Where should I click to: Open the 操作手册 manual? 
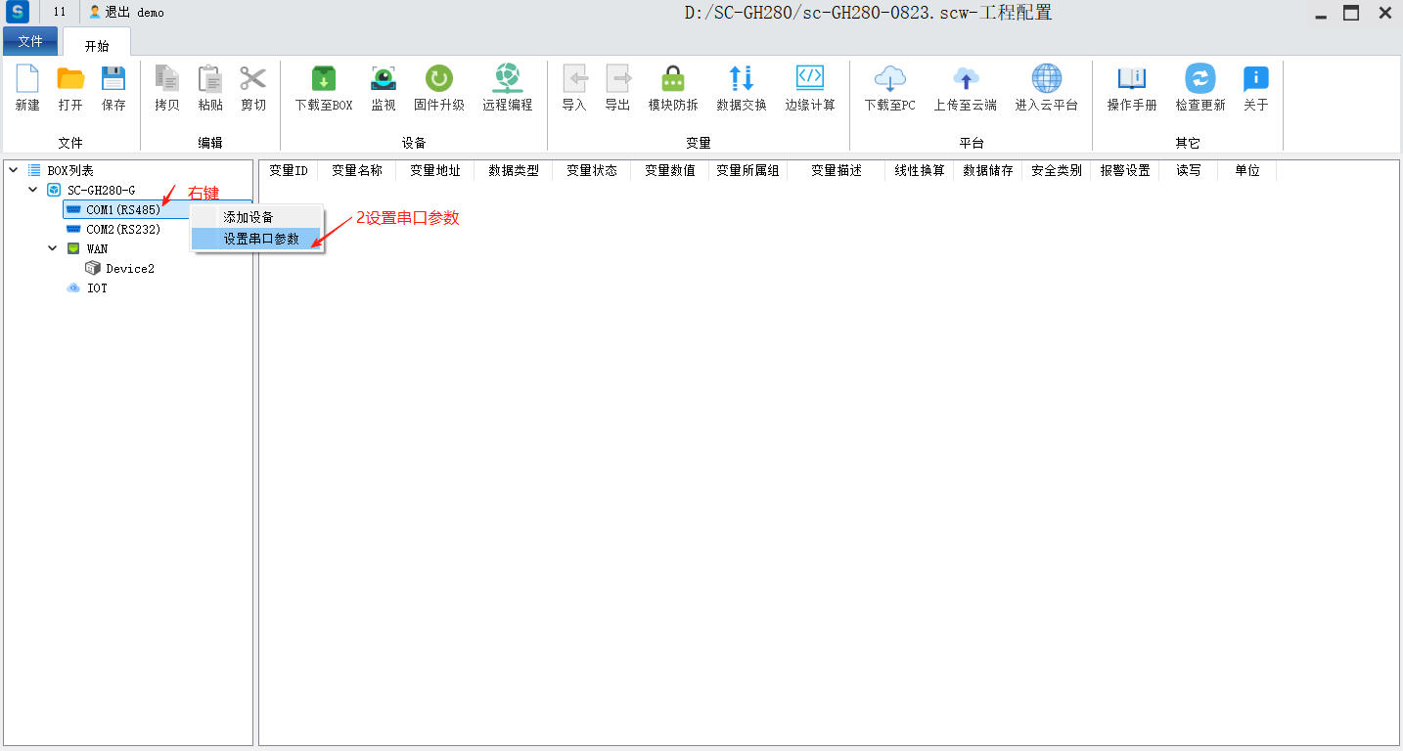[x=1131, y=79]
